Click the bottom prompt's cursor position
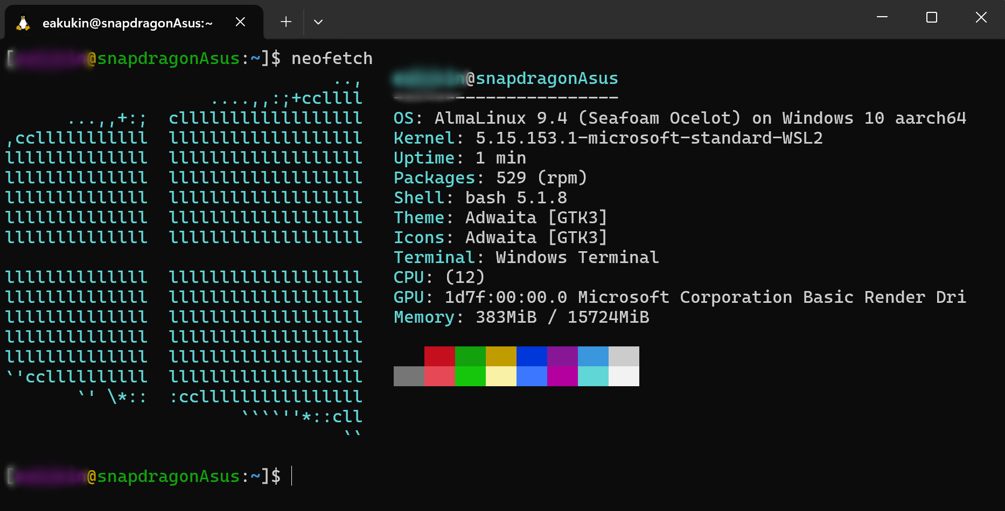 click(291, 476)
